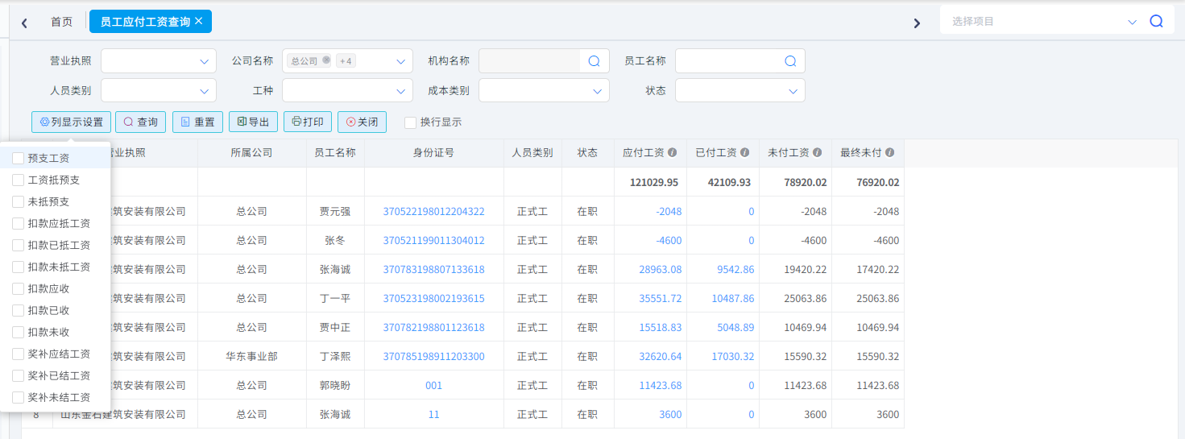The height and width of the screenshot is (439, 1185).
Task: Click the 导出 button
Action: point(253,122)
